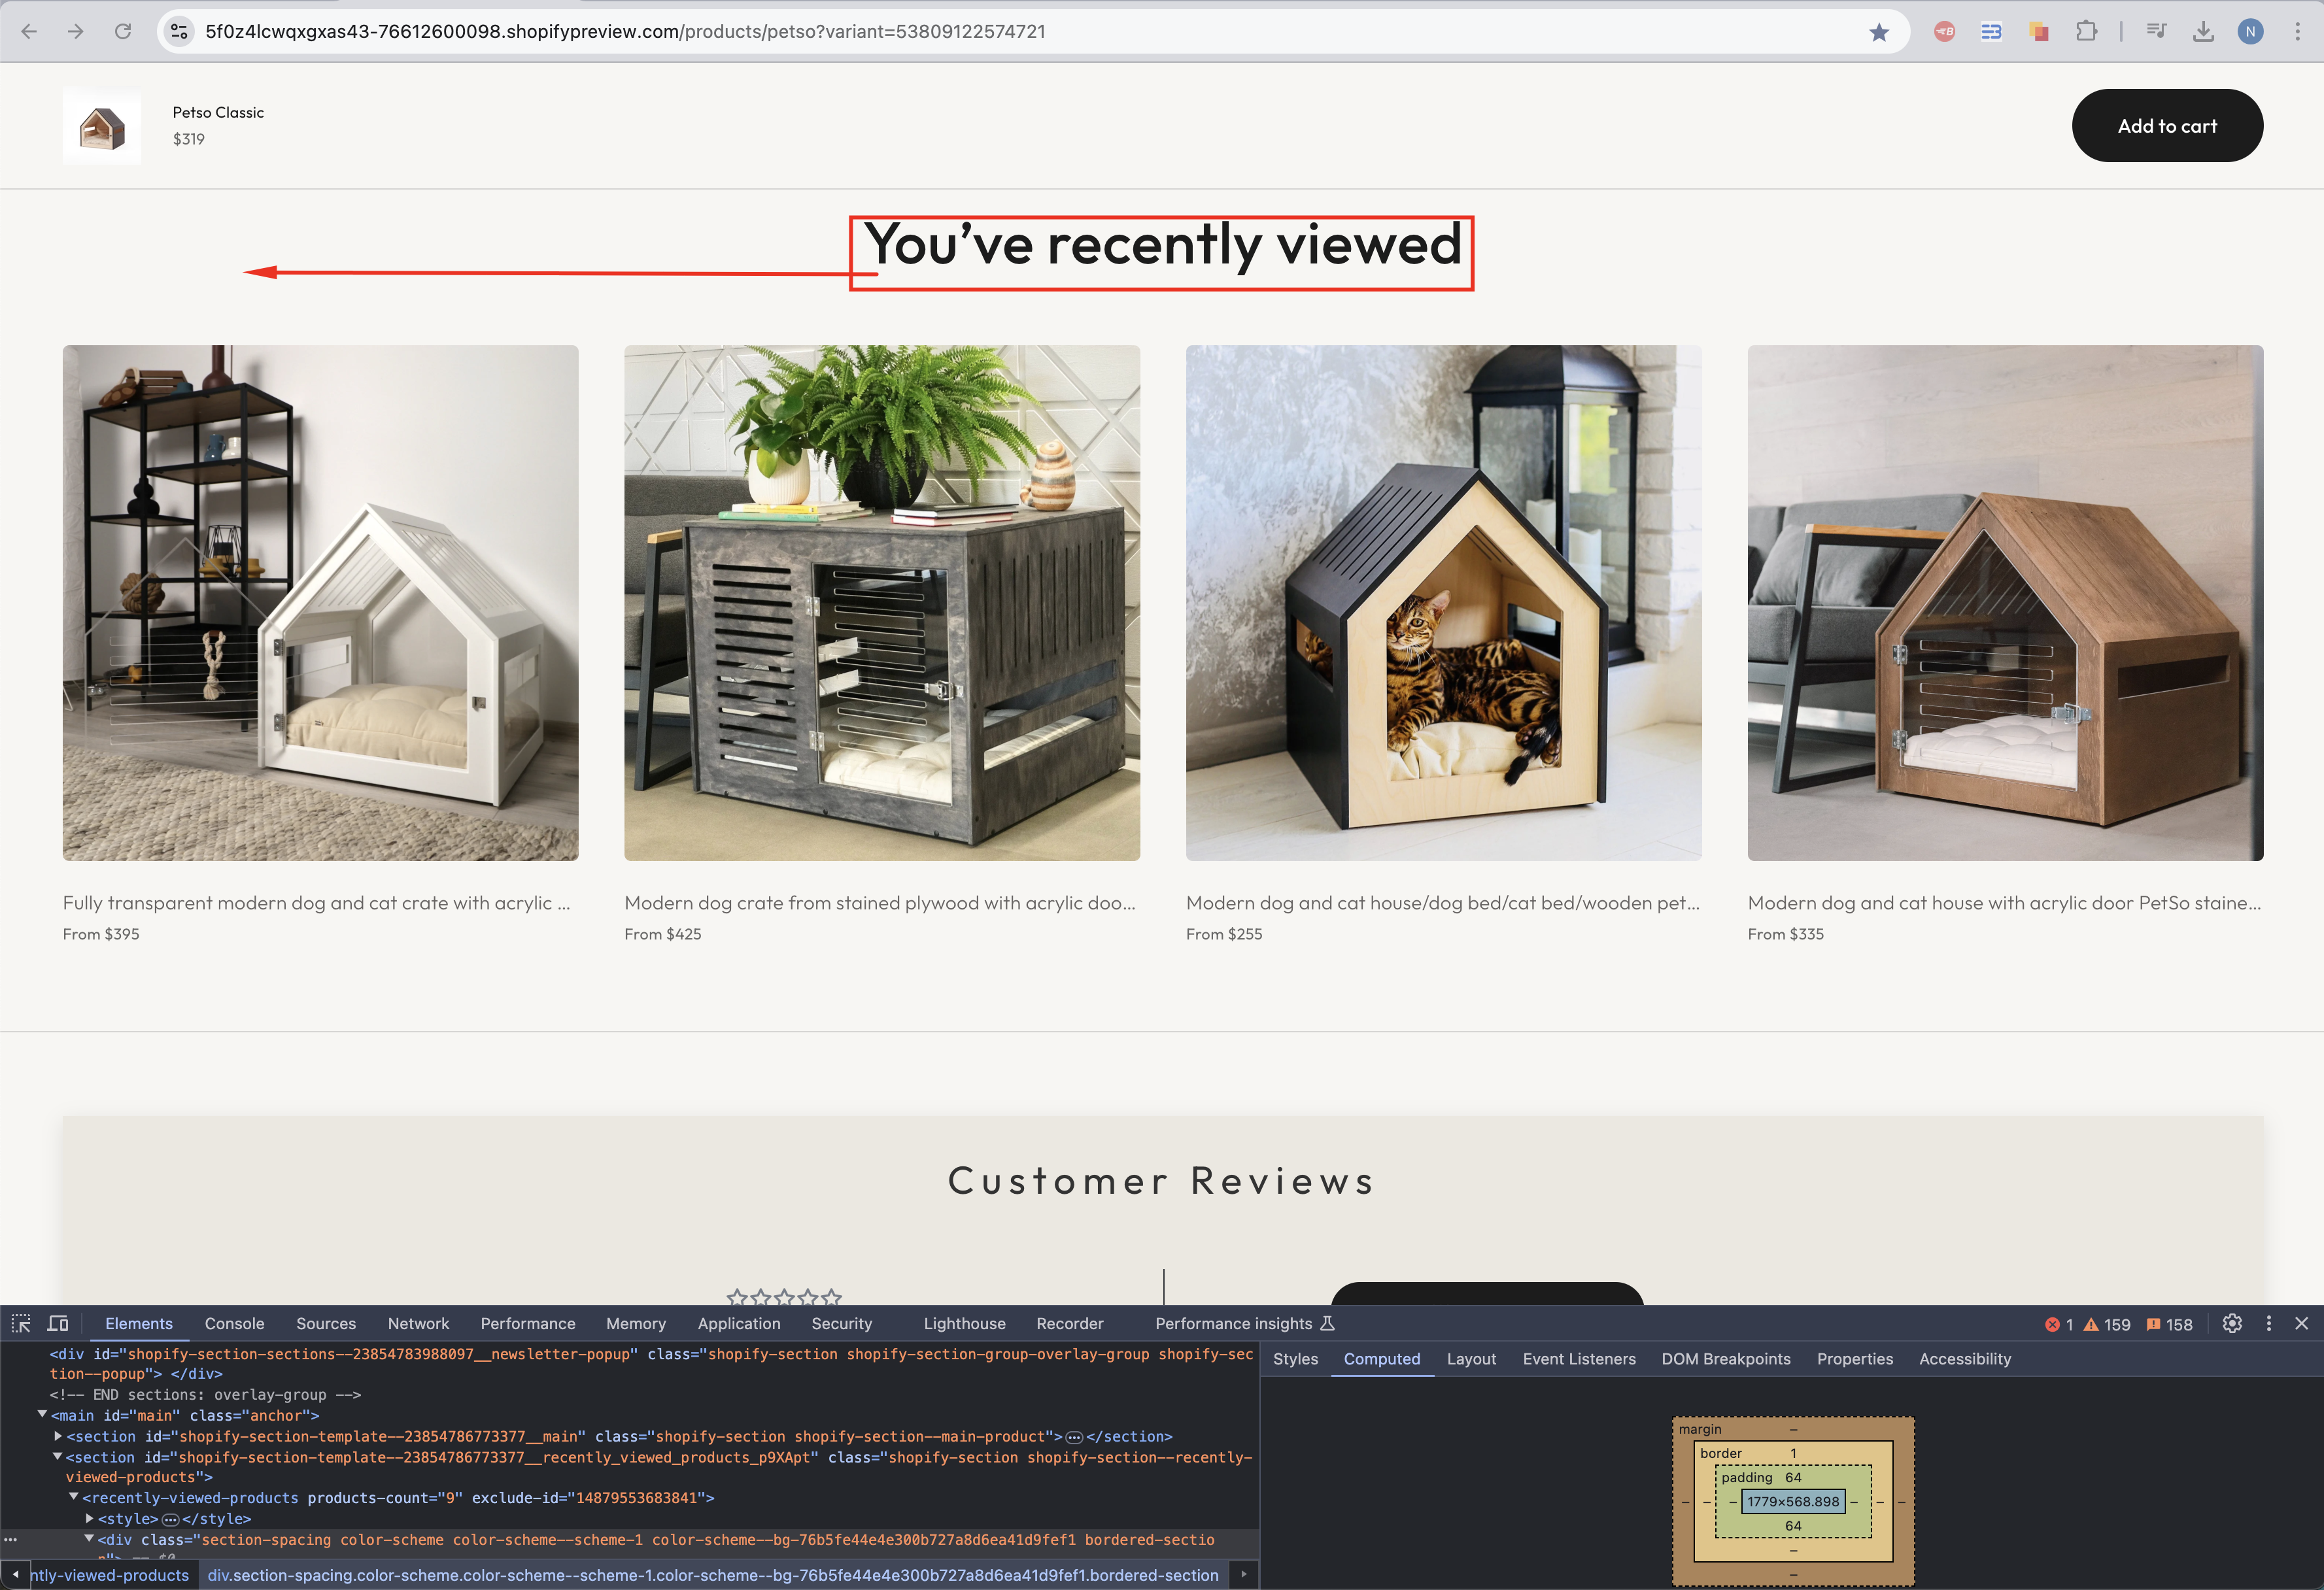
Task: Open DevTools settings gear
Action: click(2232, 1323)
